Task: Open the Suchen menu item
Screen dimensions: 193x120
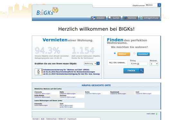Action: click(x=114, y=18)
